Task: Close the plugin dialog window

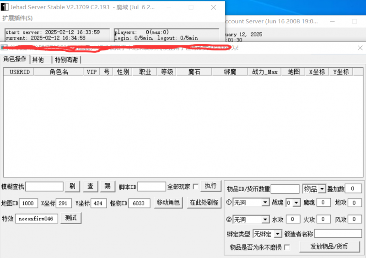Action: click(x=360, y=48)
